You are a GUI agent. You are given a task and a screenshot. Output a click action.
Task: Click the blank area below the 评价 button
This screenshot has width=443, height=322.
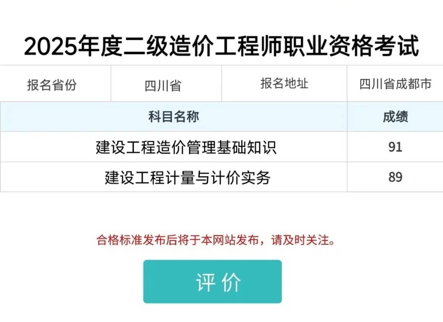point(221,314)
